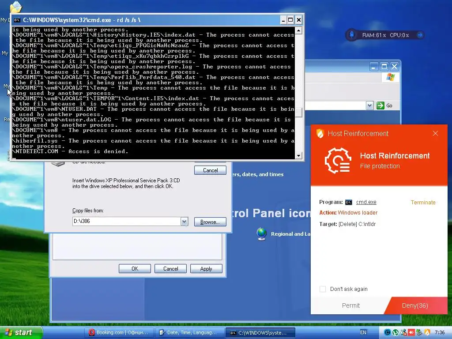
Task: Click the green Go arrow icon
Action: coord(380,105)
